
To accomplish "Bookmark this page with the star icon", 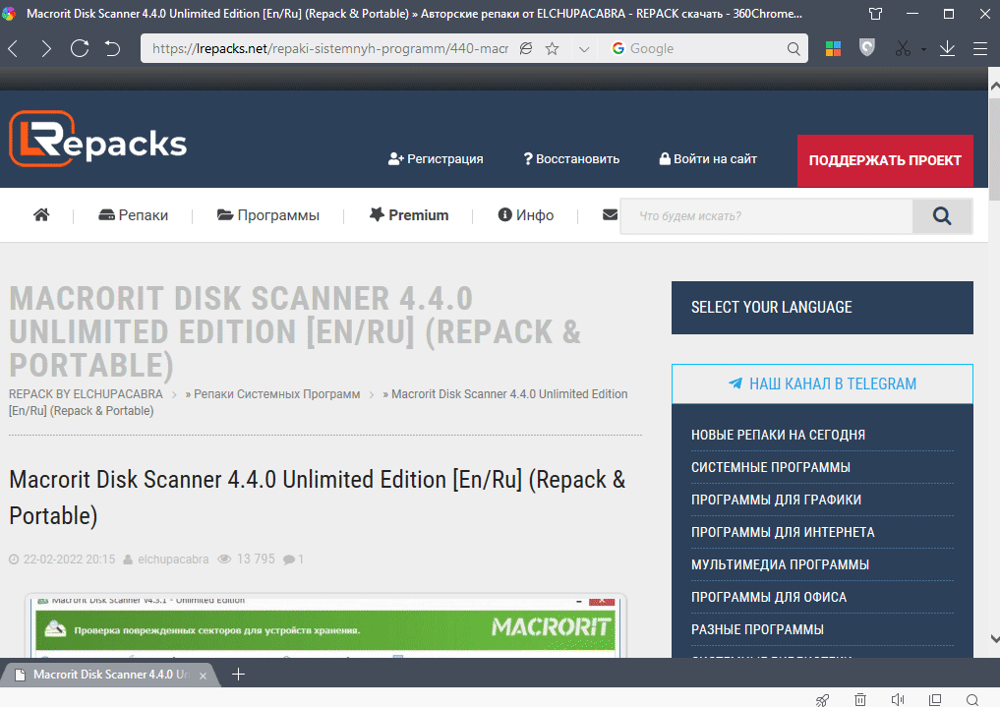I will click(x=553, y=48).
